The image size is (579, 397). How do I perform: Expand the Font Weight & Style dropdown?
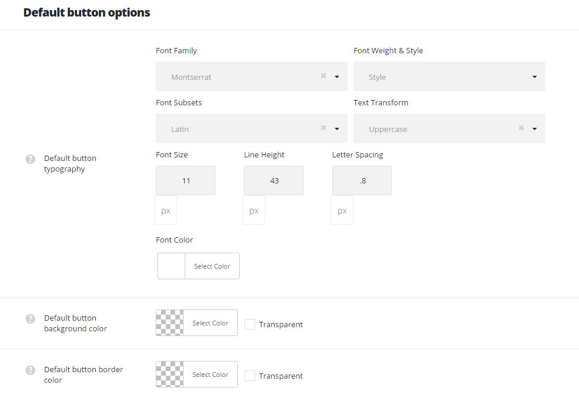pos(535,77)
